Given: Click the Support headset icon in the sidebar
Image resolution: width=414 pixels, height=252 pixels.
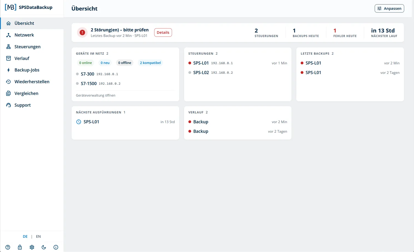Looking at the screenshot, I should [9, 105].
